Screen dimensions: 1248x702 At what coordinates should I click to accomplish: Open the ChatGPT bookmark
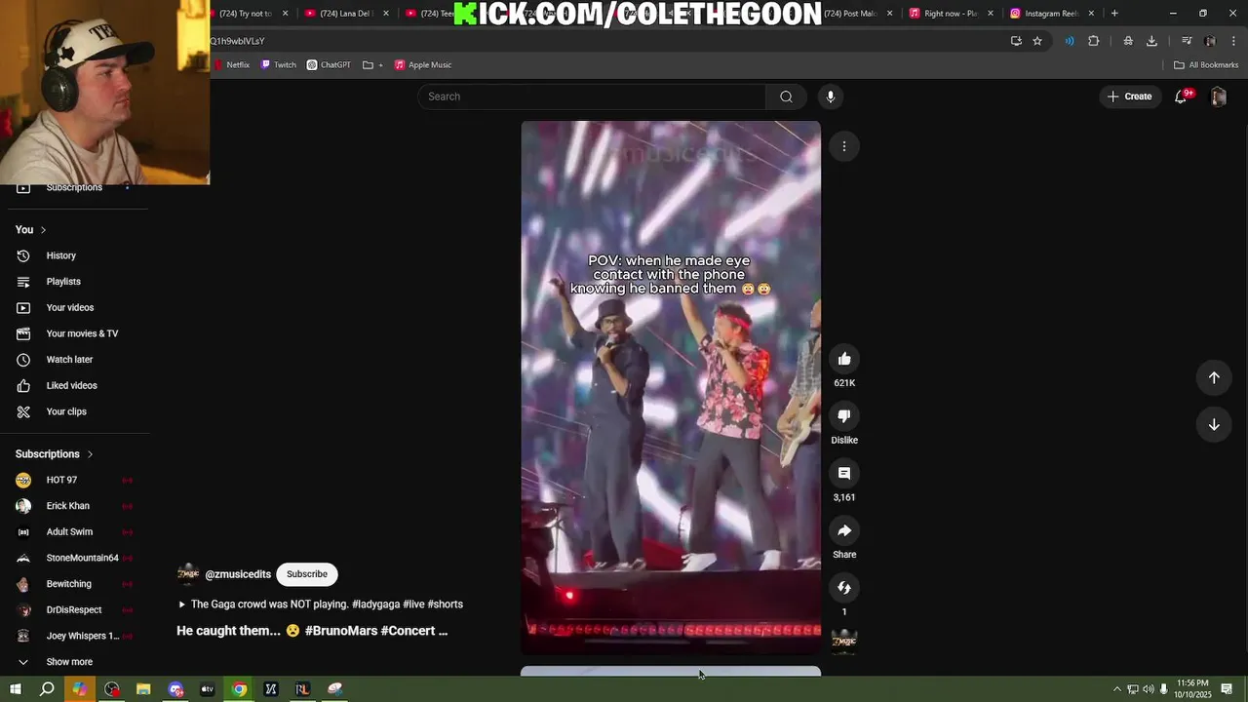pos(329,65)
